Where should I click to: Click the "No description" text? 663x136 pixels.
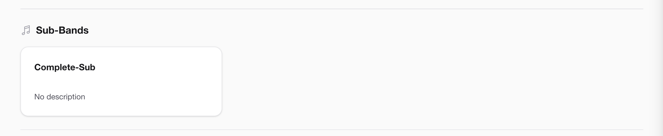click(x=59, y=97)
